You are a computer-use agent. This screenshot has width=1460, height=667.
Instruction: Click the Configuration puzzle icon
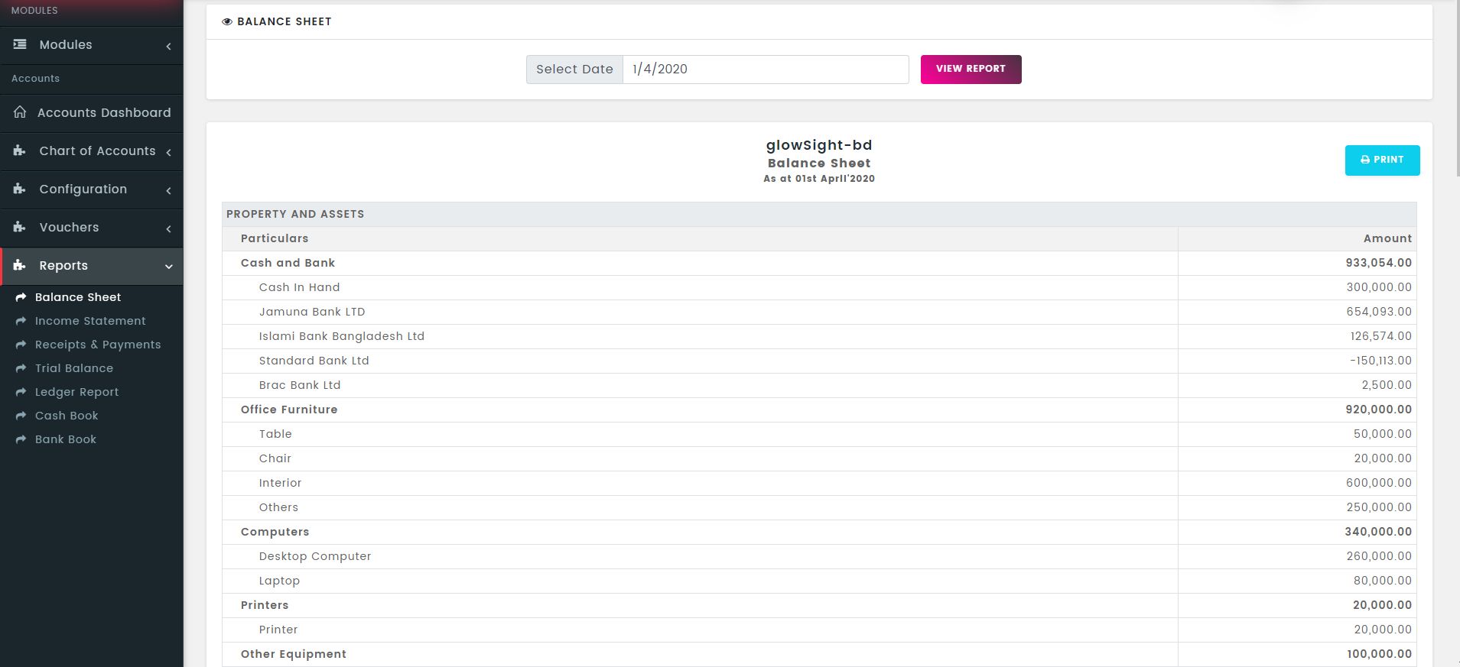click(x=20, y=189)
